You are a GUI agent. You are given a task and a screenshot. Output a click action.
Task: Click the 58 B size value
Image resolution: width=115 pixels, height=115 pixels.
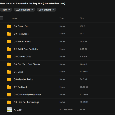tap(82, 34)
